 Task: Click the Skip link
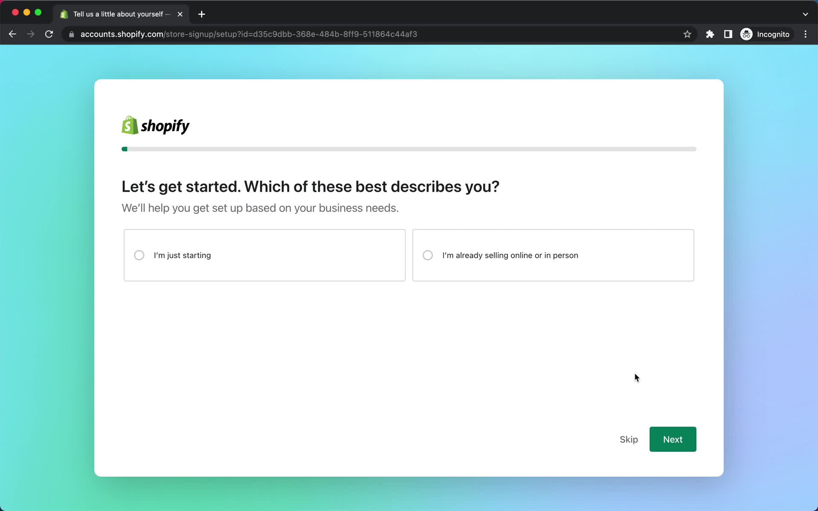click(x=628, y=439)
